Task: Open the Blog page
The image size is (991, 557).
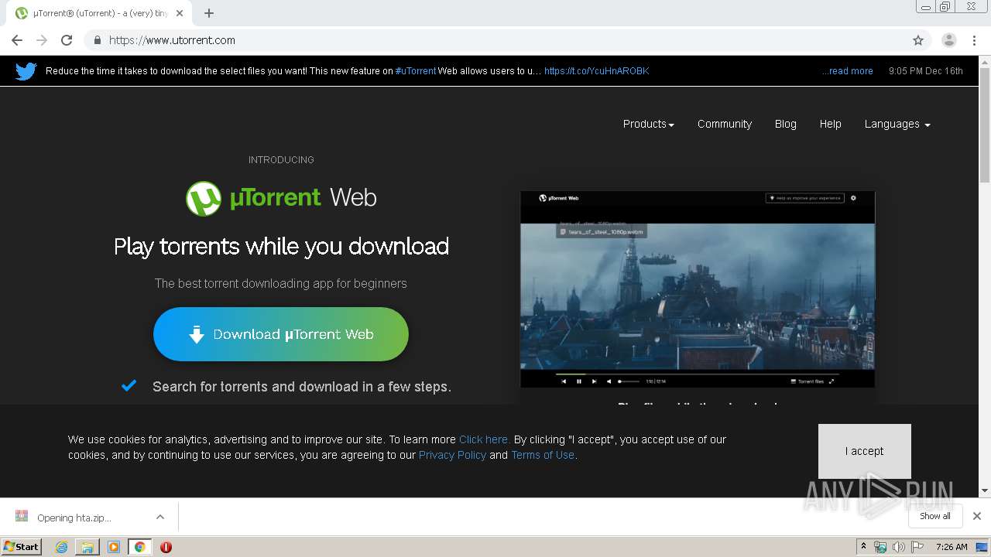Action: tap(785, 124)
